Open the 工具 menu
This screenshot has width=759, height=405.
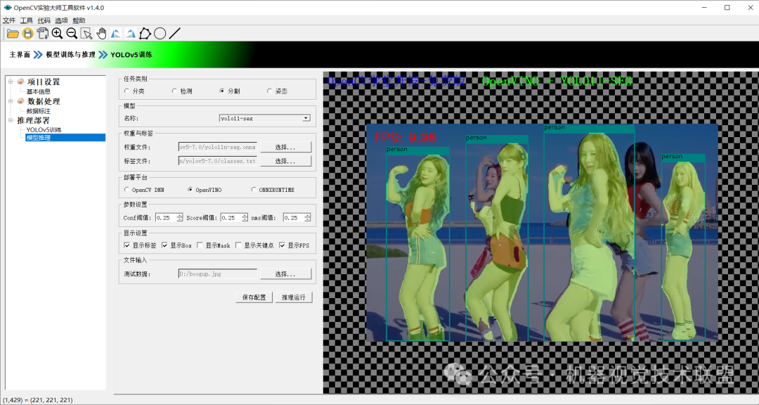click(27, 20)
